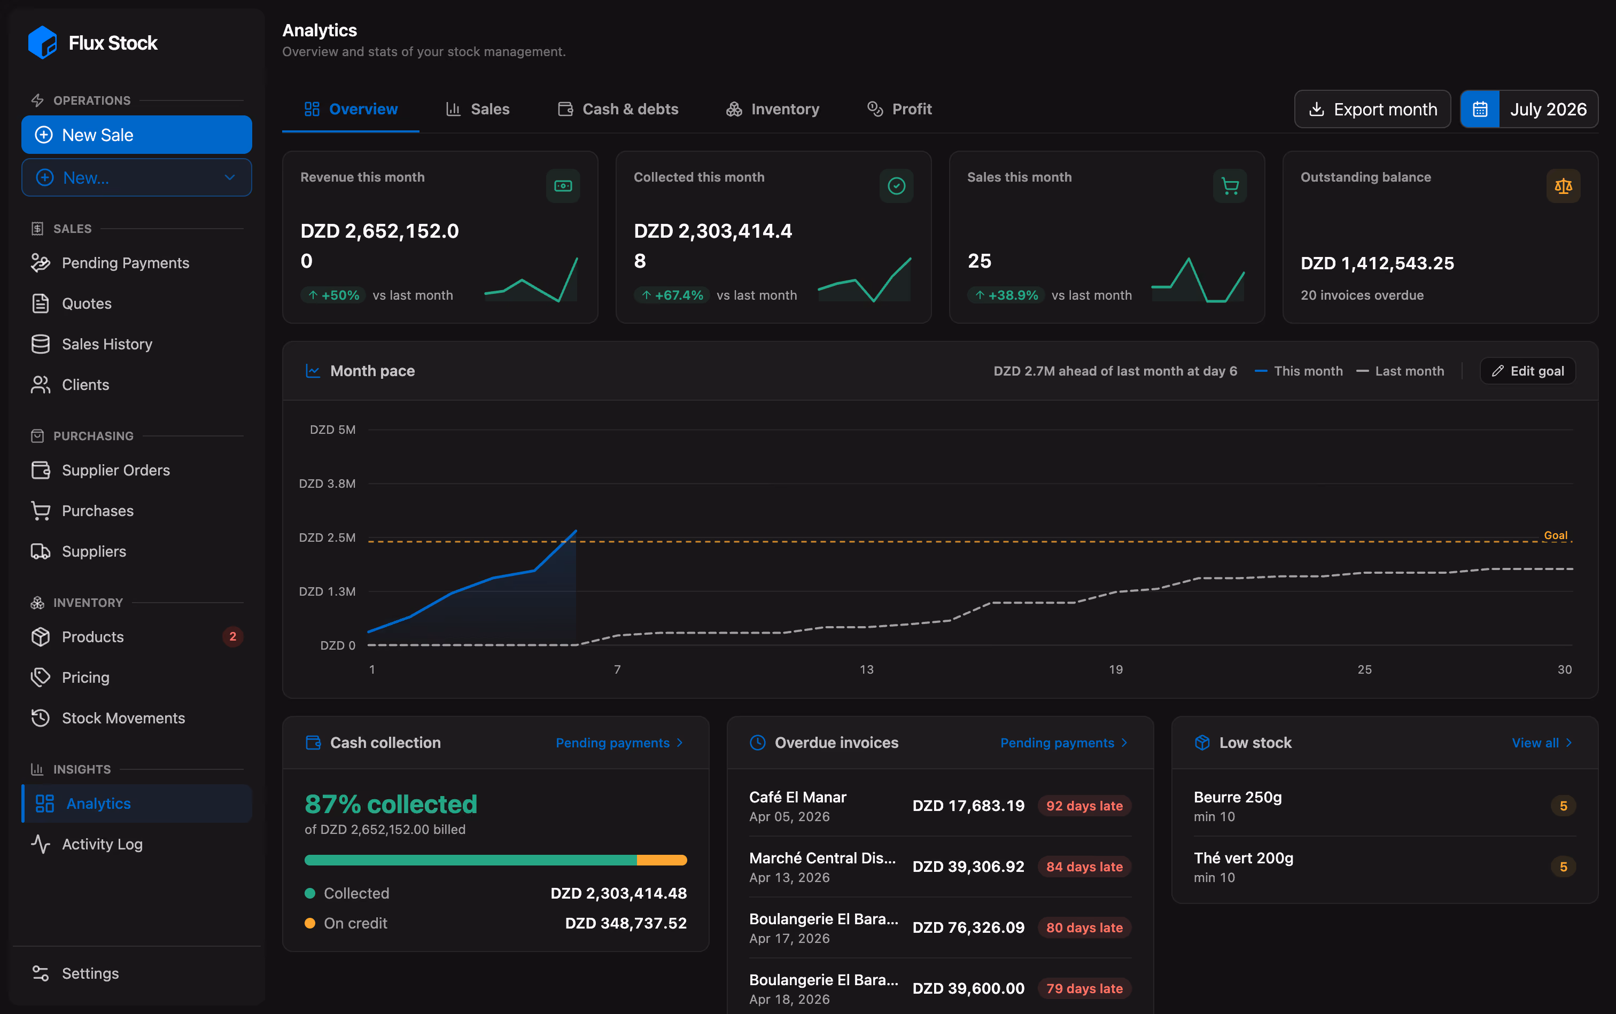Viewport: 1616px width, 1014px height.
Task: Open the New... dropdown chevron
Action: click(229, 177)
